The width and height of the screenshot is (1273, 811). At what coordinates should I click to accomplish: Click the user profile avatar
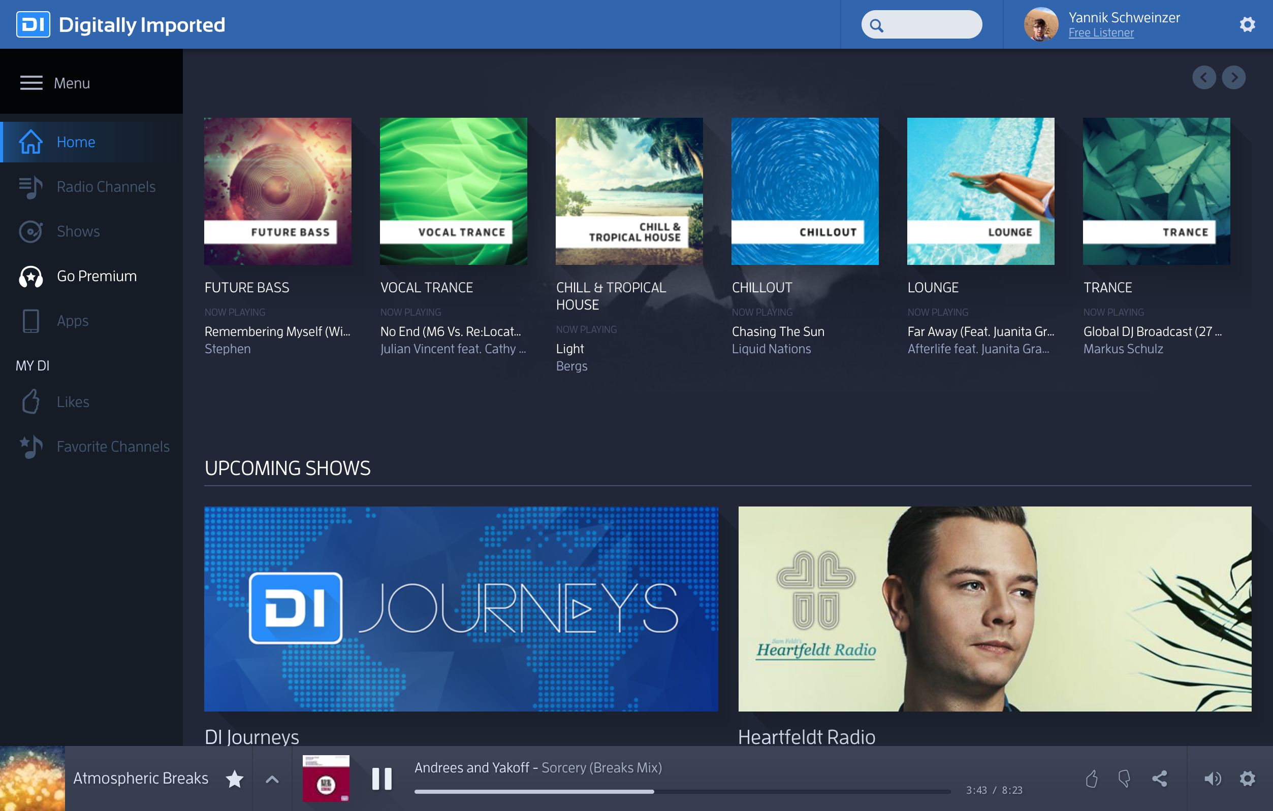click(x=1040, y=24)
